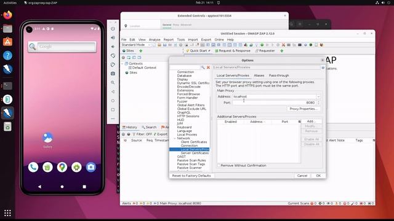394x221 pixels.
Task: Tap the Google search bar on the phone
Action: coord(62,47)
